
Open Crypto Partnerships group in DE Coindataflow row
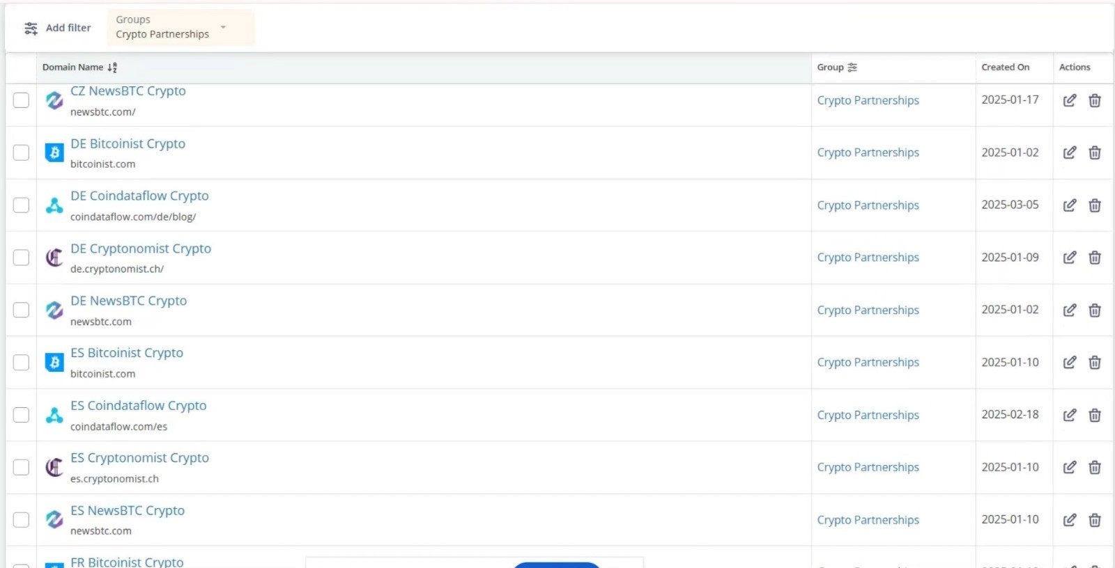(x=868, y=205)
